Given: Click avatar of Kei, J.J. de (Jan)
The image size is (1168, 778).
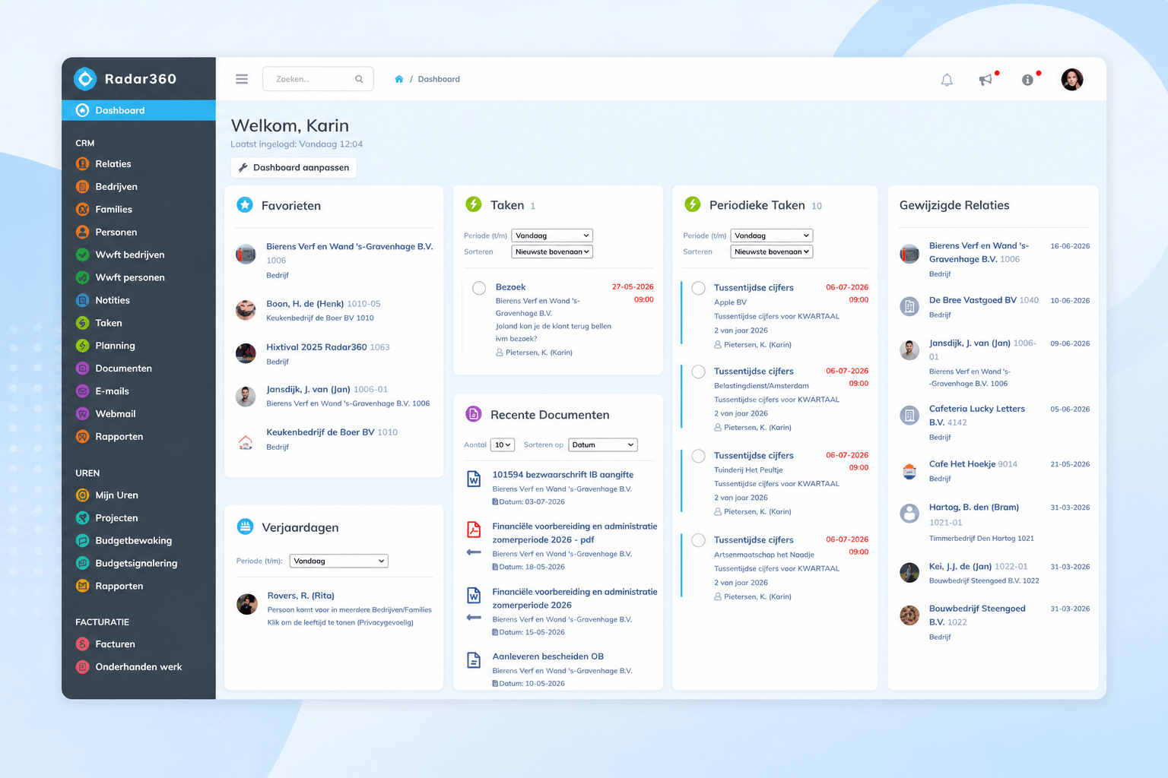Looking at the screenshot, I should coord(909,572).
